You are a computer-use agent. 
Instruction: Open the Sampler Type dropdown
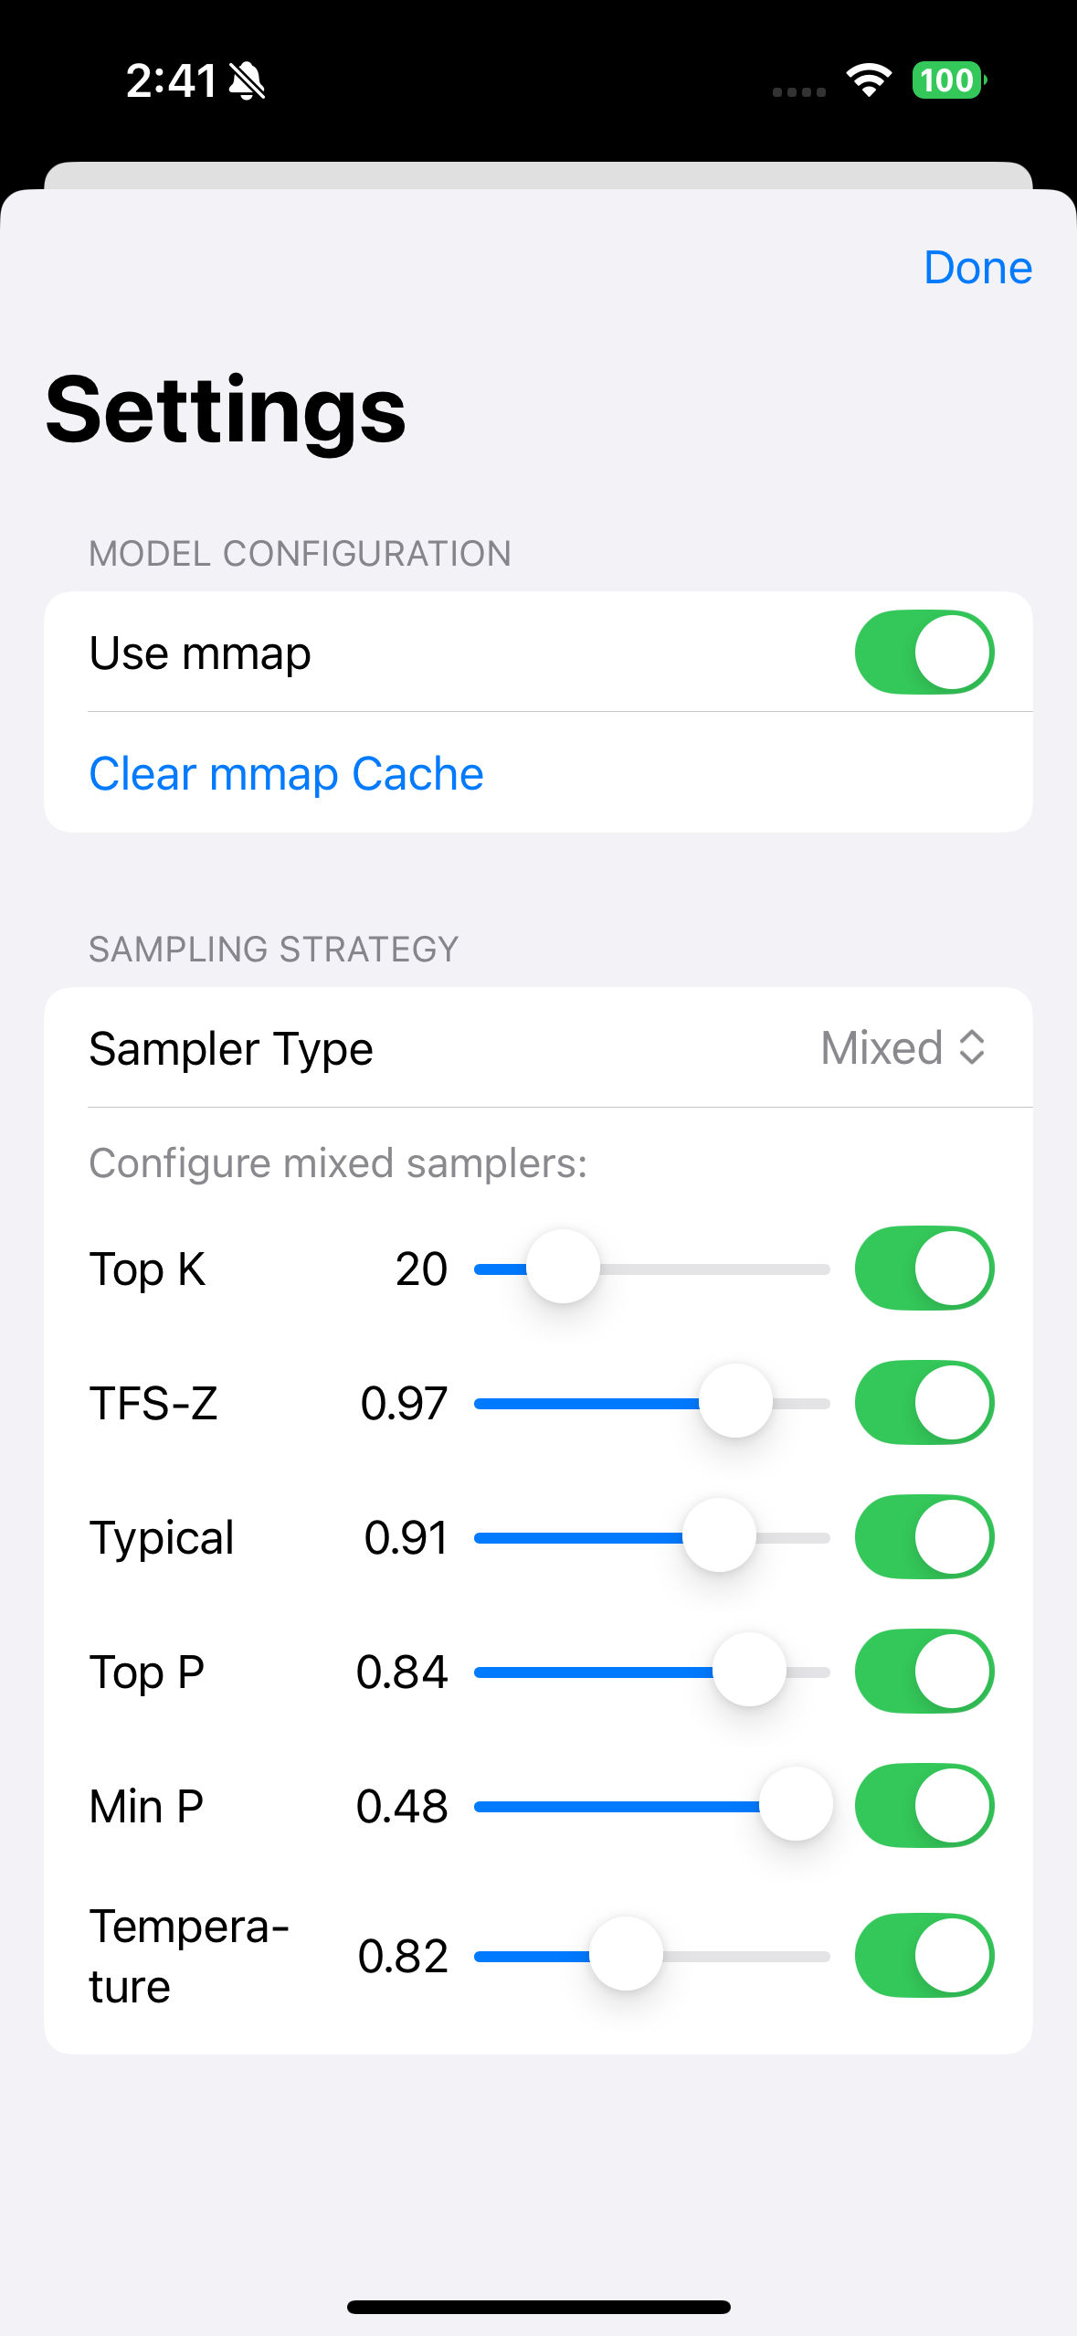[x=903, y=1047]
